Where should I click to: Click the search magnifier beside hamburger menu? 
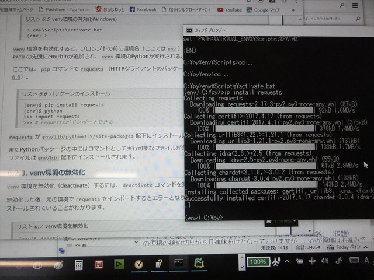click(342, 5)
